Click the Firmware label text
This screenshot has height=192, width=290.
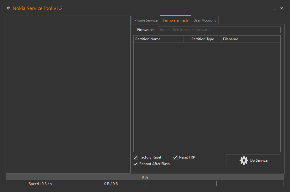[x=146, y=30]
